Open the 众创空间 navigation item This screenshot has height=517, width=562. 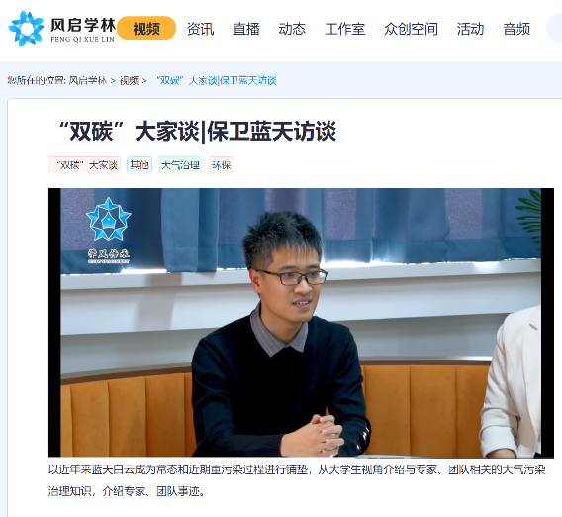tap(411, 29)
